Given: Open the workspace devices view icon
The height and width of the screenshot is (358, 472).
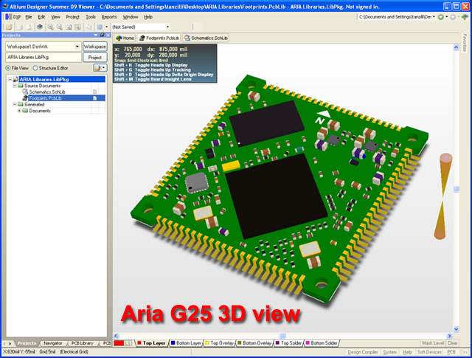Looking at the screenshot, I should pos(40,27).
